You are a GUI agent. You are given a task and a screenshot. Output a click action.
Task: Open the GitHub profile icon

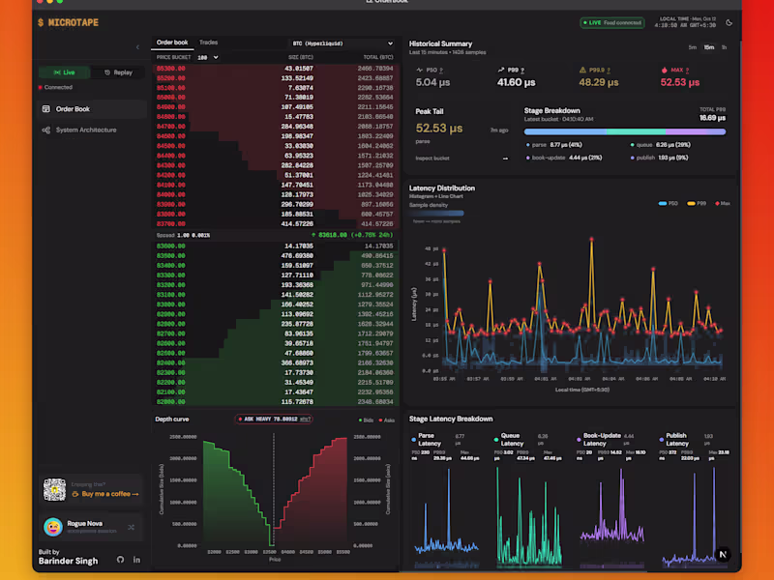coord(120,560)
